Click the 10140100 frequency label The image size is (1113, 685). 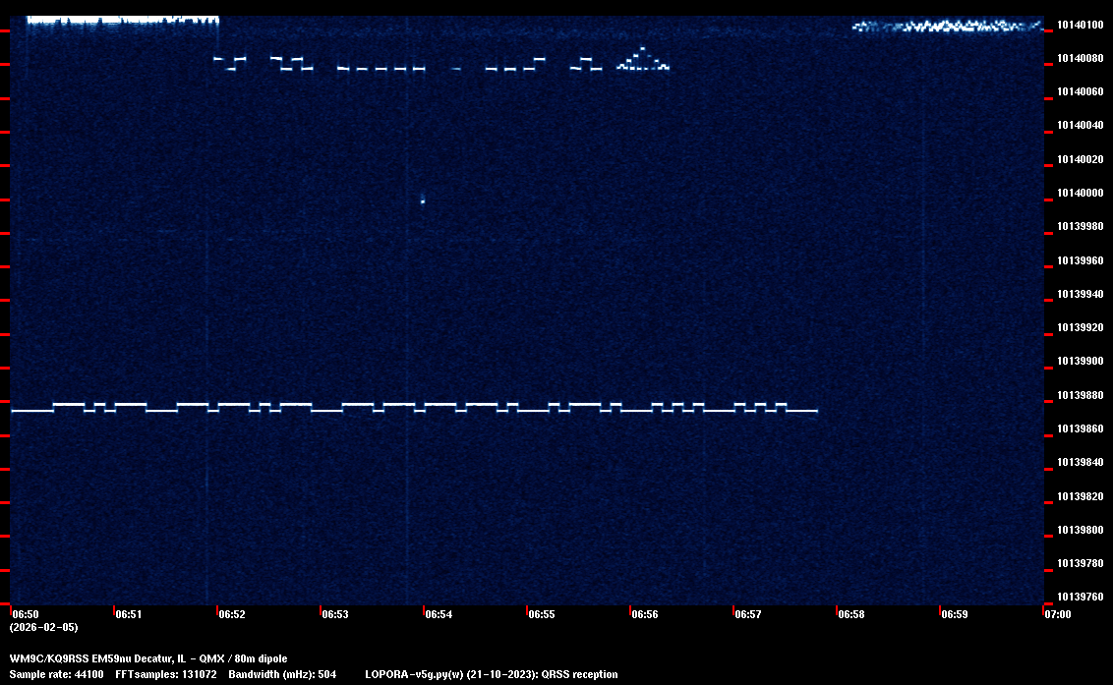(1081, 25)
